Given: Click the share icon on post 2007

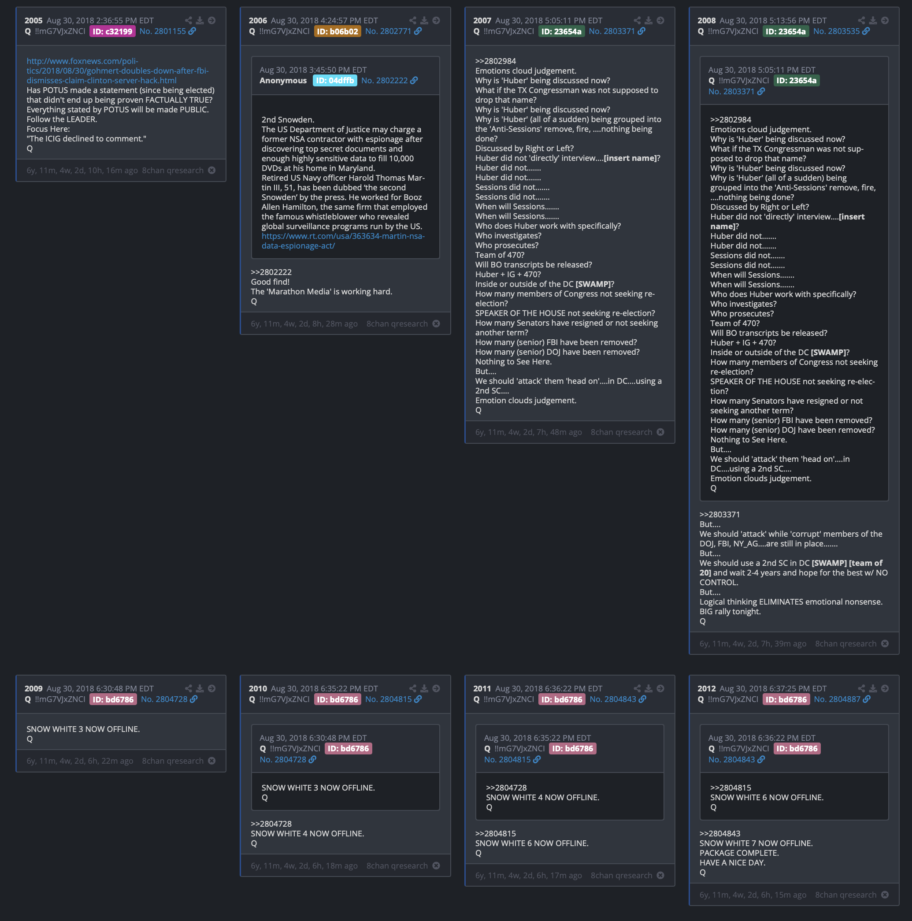Looking at the screenshot, I should pos(637,21).
